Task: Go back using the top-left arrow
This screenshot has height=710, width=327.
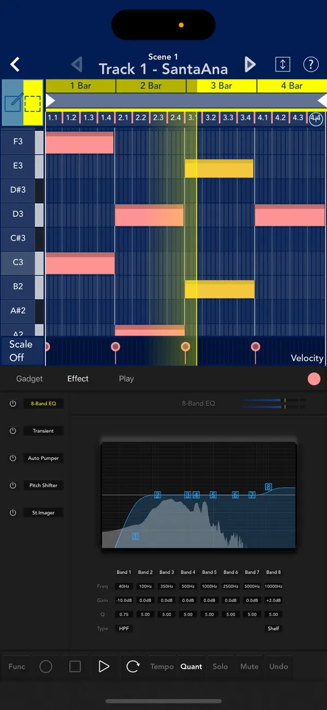Action: click(15, 65)
